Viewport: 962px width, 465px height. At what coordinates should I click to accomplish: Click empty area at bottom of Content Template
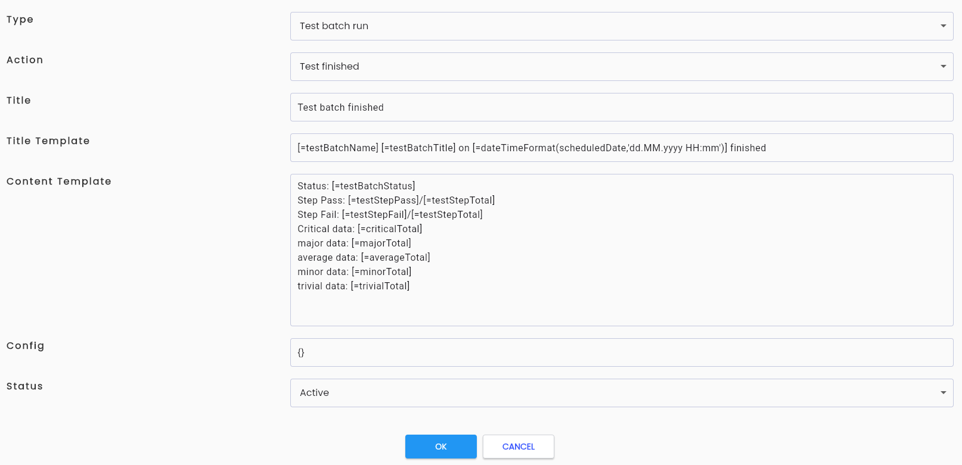[x=622, y=310]
